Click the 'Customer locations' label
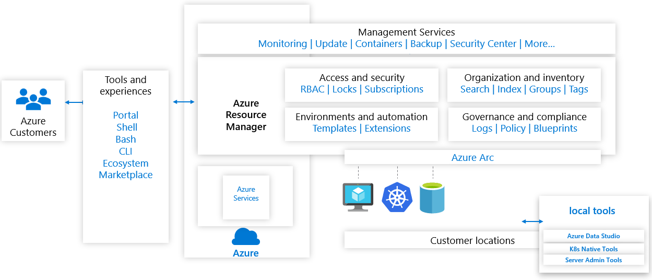652x280 pixels. (x=472, y=241)
